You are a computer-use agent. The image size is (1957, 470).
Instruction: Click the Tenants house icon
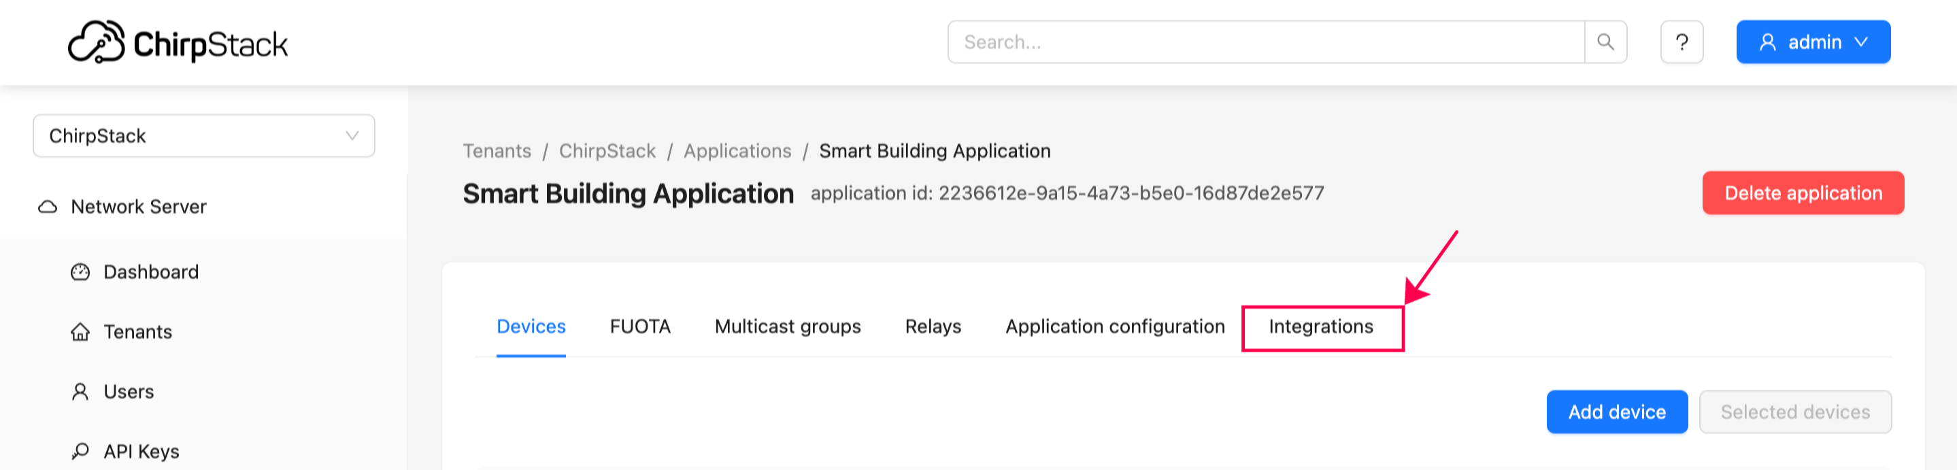pyautogui.click(x=80, y=332)
